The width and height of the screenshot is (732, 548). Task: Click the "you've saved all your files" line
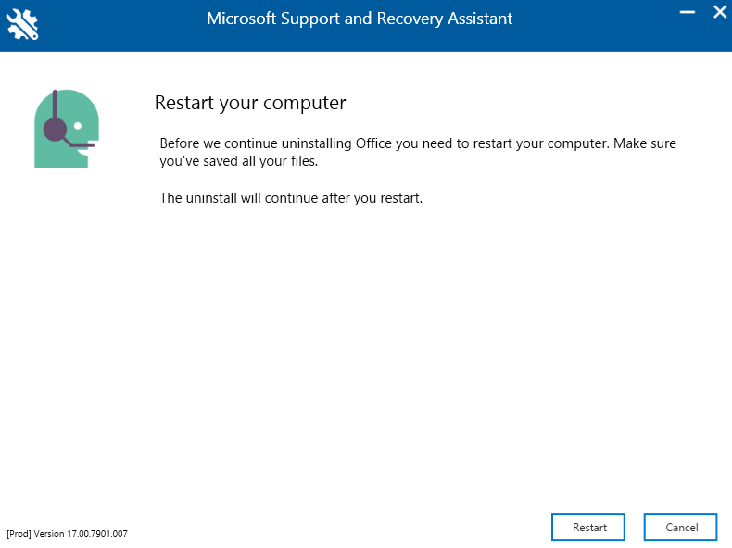pos(238,161)
